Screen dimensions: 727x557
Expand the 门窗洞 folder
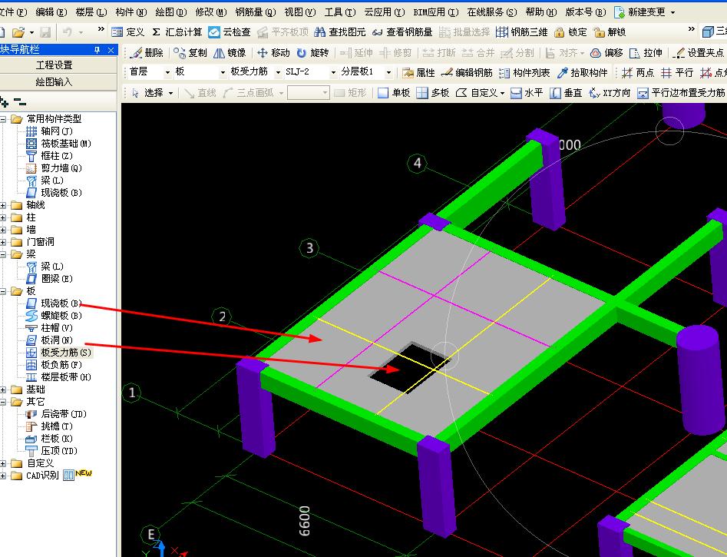click(3, 242)
